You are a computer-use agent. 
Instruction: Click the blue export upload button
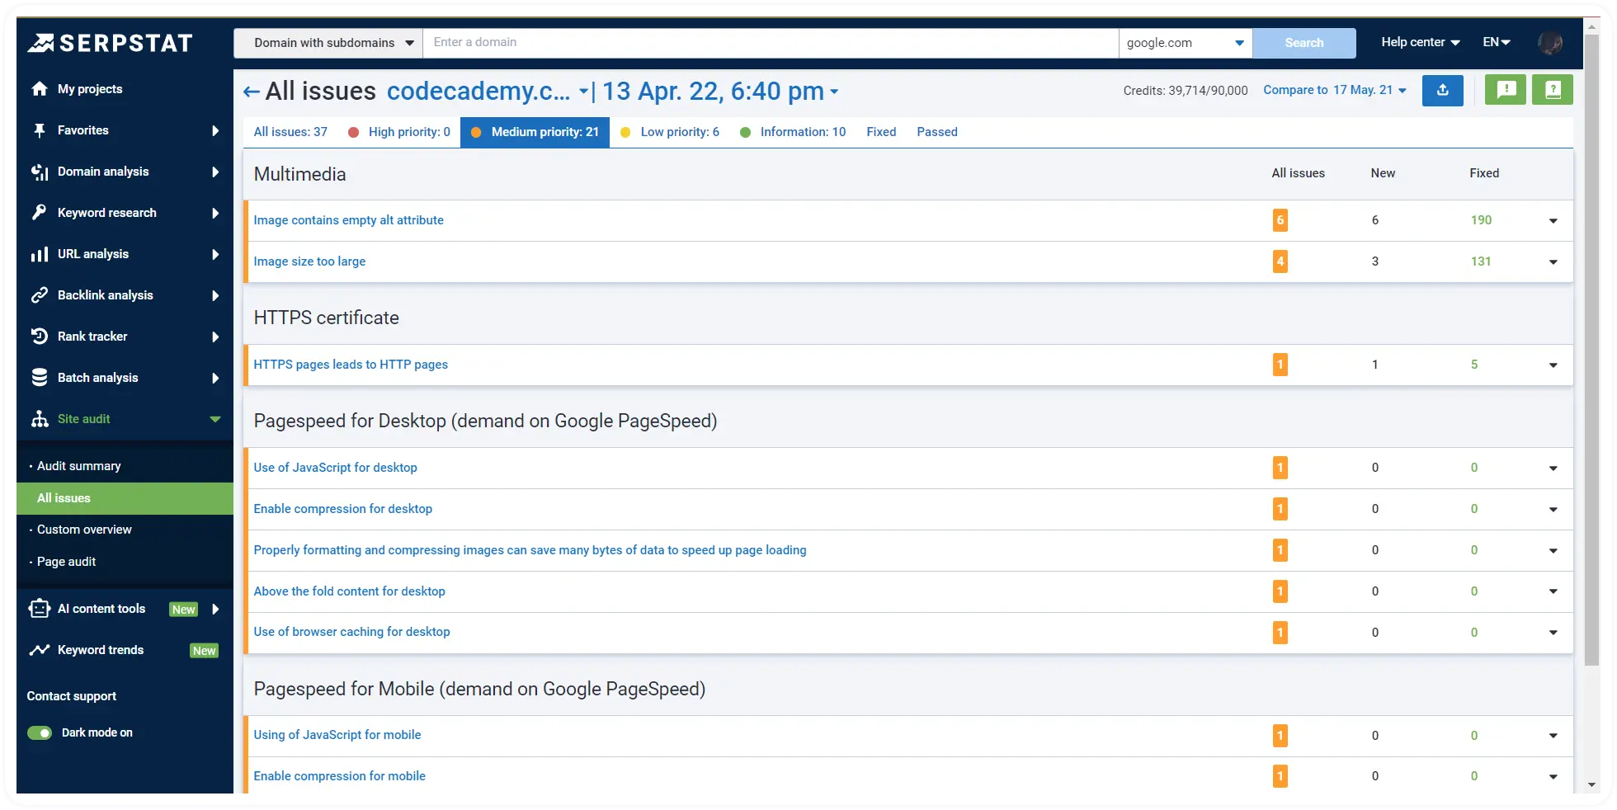[x=1443, y=90]
